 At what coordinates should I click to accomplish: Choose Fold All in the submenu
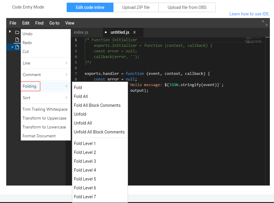(x=100, y=96)
